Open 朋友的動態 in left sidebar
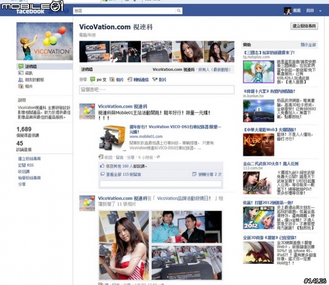Screen dimensions: 329x285 point(34,80)
